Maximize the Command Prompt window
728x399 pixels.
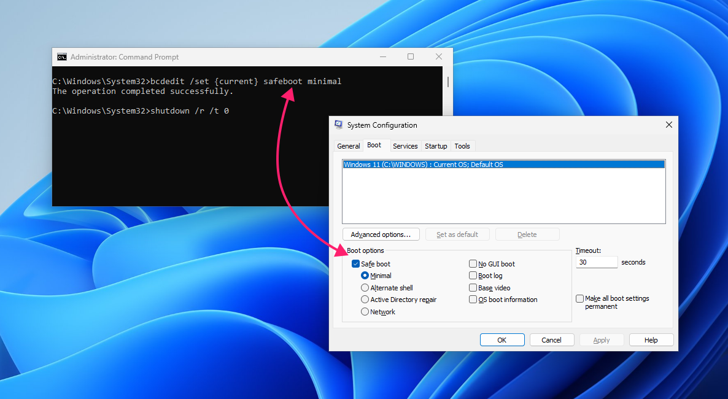click(x=411, y=56)
